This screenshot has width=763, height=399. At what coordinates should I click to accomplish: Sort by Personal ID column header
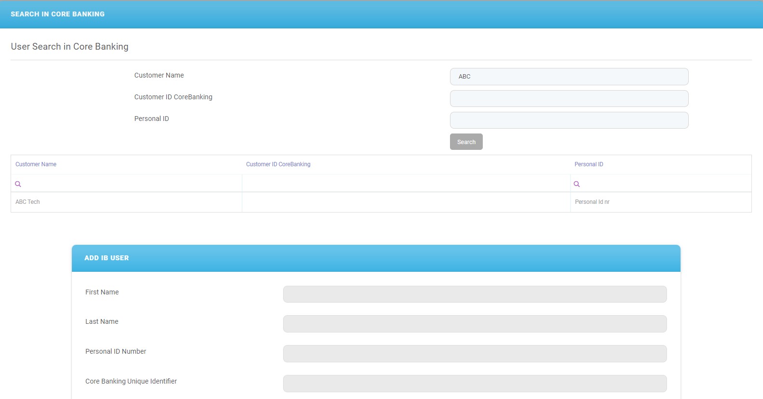click(588, 164)
